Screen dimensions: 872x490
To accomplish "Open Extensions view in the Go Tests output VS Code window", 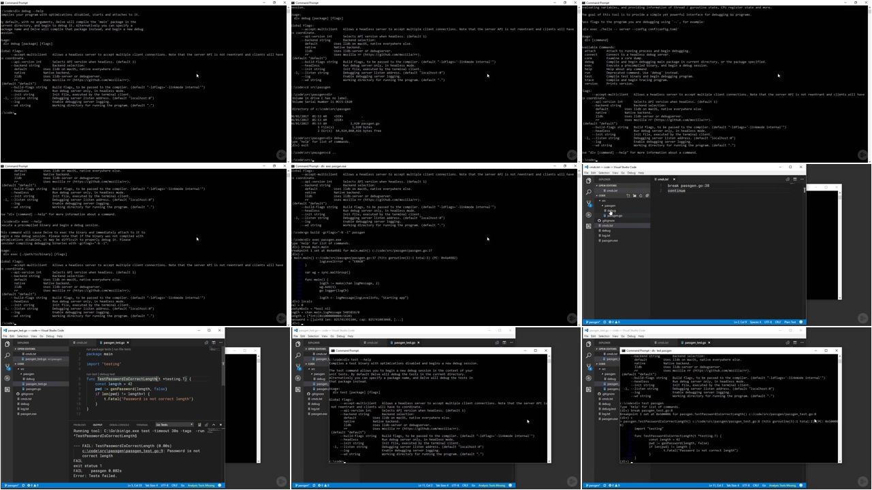I will [7, 389].
